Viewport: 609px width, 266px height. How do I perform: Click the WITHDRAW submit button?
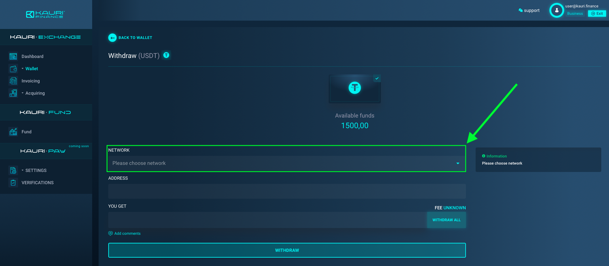287,250
